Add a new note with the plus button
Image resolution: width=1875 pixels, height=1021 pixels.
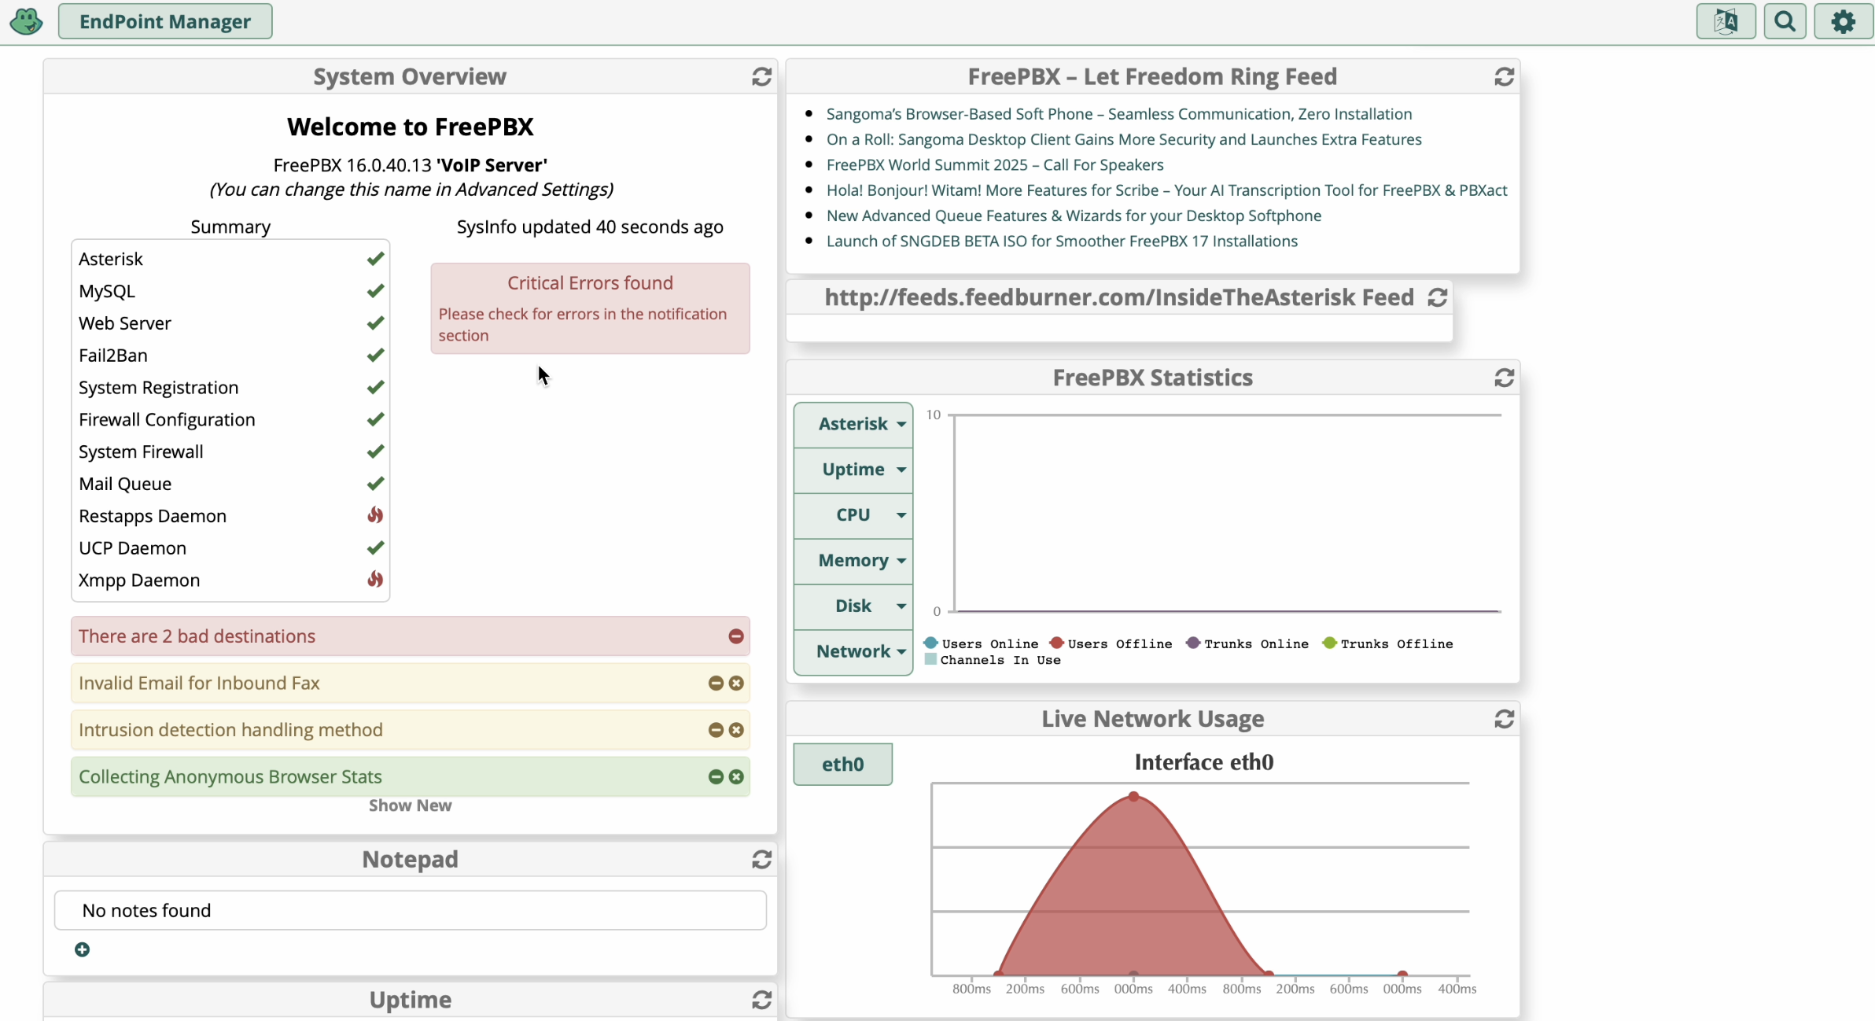pyautogui.click(x=82, y=949)
